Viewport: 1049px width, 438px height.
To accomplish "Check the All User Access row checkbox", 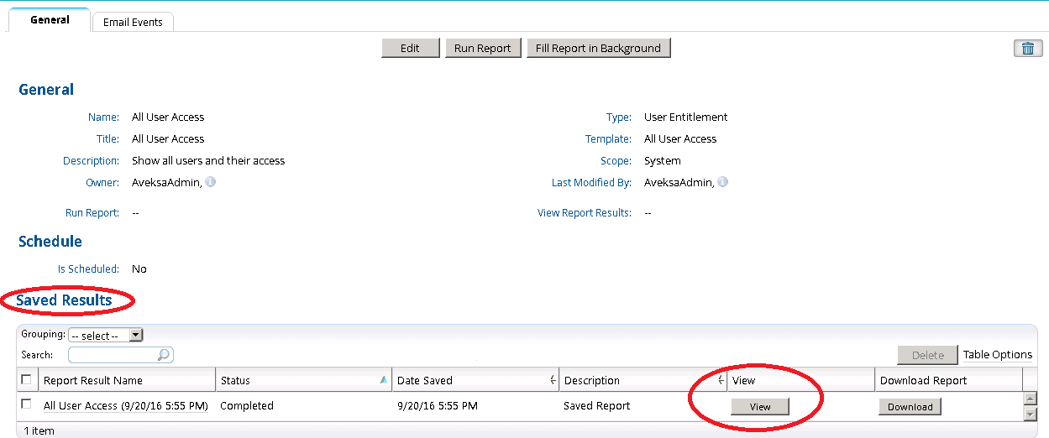I will tap(26, 404).
